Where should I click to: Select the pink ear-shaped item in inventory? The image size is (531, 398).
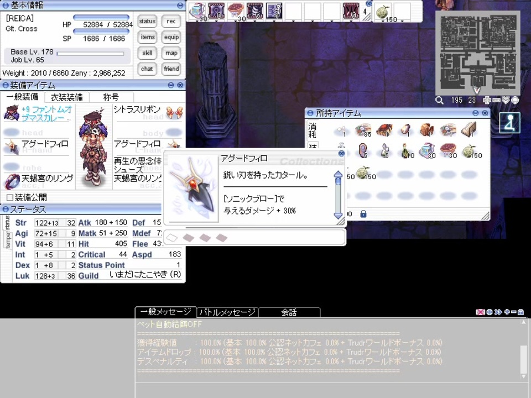pos(363,151)
